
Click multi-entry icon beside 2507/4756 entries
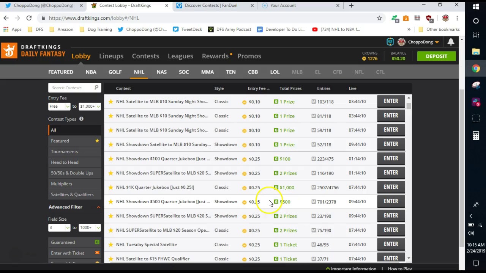click(314, 187)
